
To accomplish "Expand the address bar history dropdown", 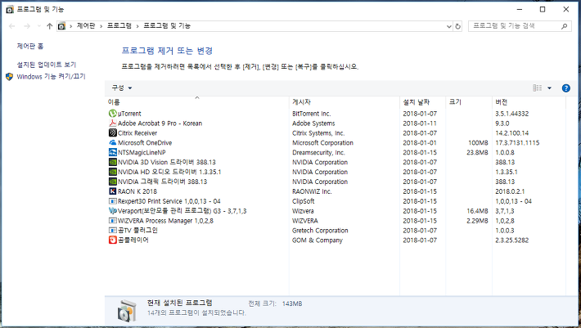I will pos(448,26).
